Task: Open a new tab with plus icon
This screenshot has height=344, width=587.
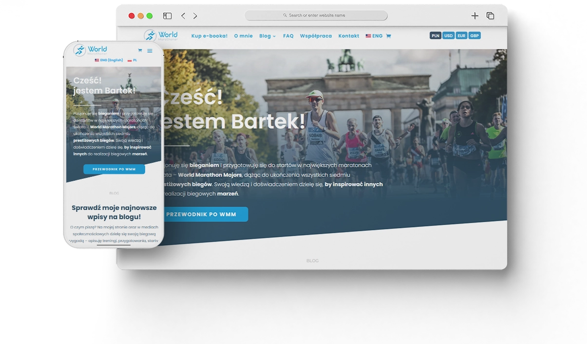Action: 474,16
